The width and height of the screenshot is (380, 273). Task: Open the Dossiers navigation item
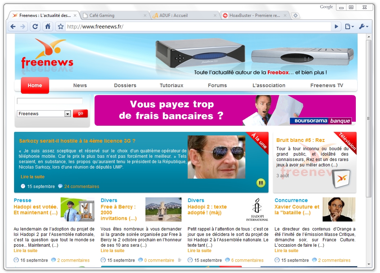click(x=125, y=85)
